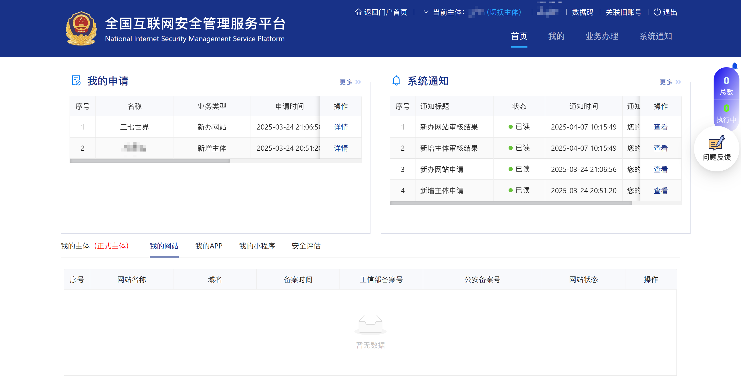
Task: Click the 我的申请 table horizontal scrollbar
Action: [150, 161]
